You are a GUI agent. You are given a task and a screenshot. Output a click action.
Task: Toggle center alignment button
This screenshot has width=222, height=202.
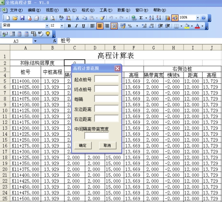(x=100, y=26)
